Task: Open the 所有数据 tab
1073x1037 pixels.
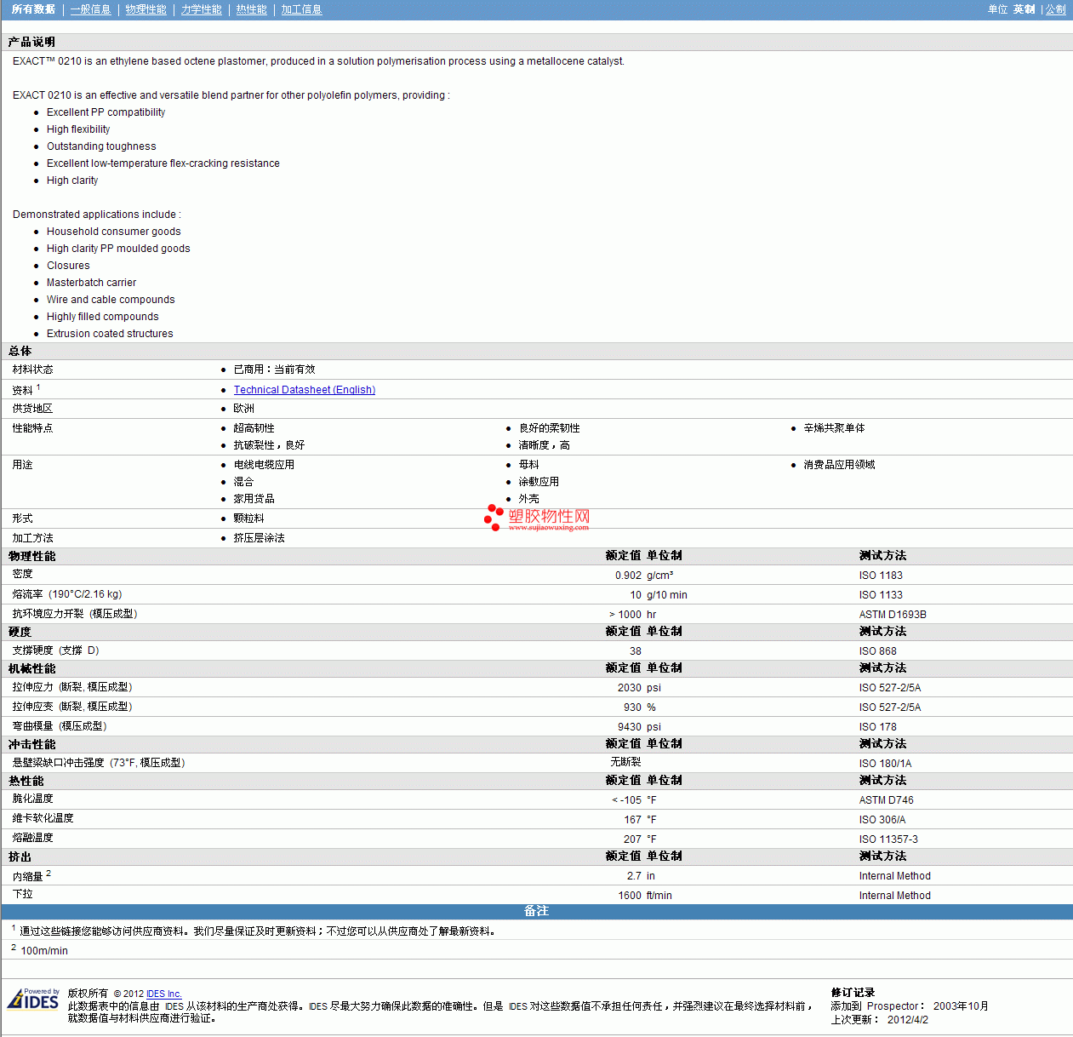Action: [33, 9]
